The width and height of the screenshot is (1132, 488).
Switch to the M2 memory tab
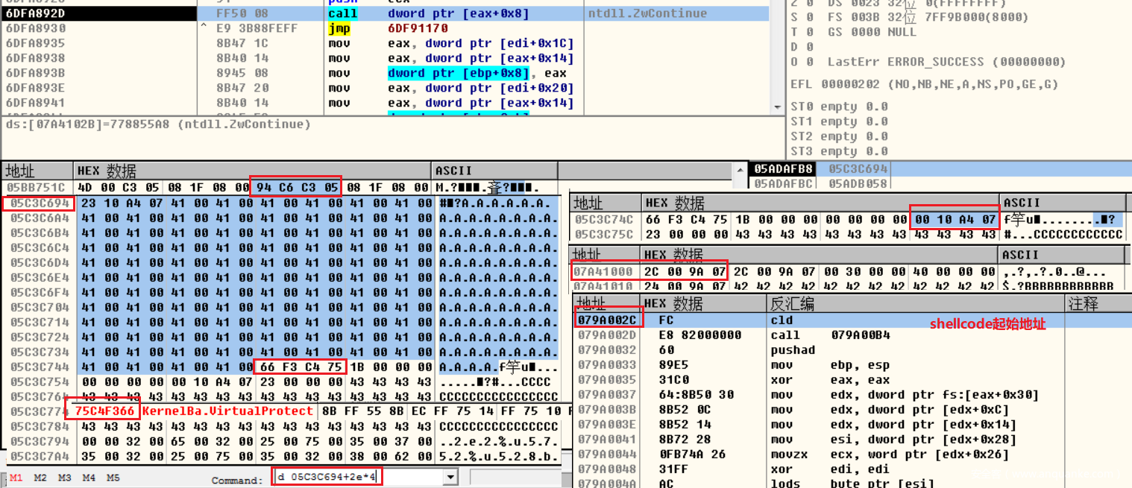click(40, 478)
